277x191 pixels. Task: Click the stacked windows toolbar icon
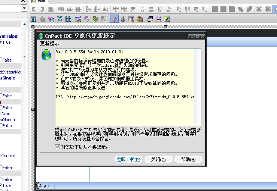click(150, 19)
